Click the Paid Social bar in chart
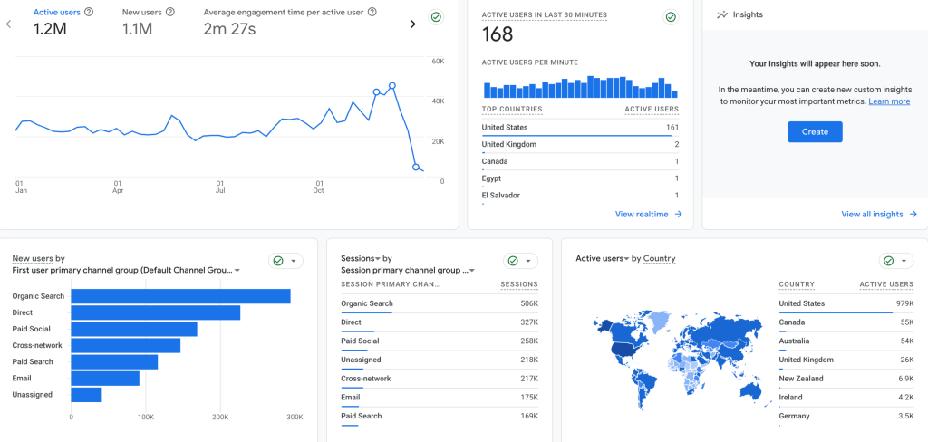This screenshot has height=442, width=928. (134, 329)
